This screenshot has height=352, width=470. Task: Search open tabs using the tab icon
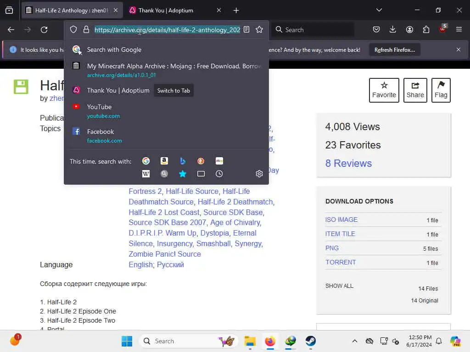(201, 174)
